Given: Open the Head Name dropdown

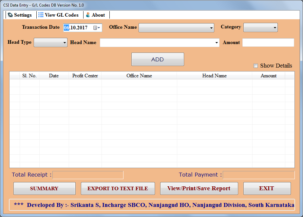Looking at the screenshot, I should click(216, 42).
